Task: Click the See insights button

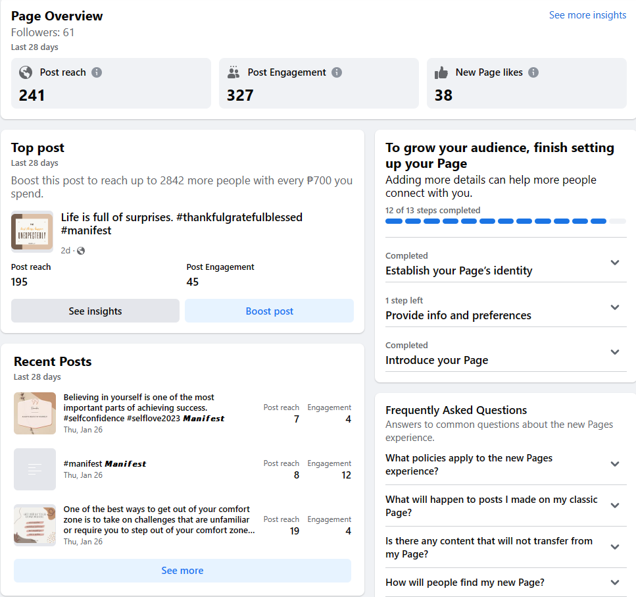Action: 95,311
